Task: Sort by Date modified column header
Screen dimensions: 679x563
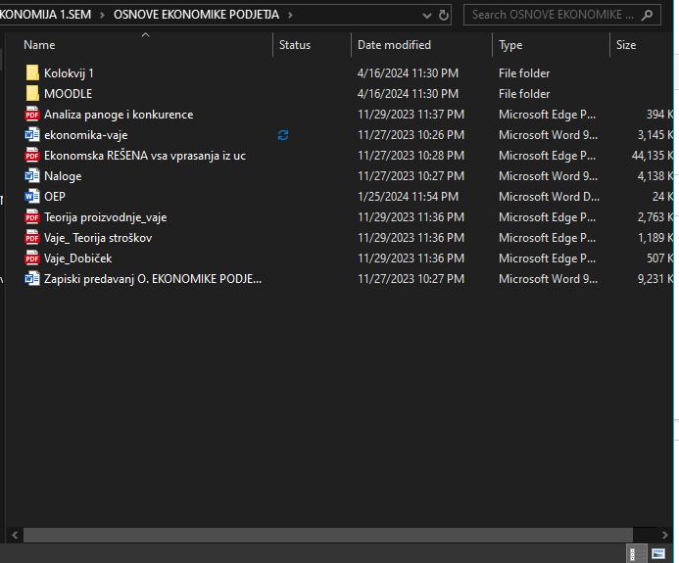Action: pyautogui.click(x=394, y=45)
